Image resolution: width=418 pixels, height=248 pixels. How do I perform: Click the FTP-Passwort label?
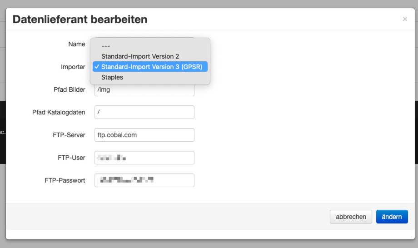pyautogui.click(x=65, y=180)
